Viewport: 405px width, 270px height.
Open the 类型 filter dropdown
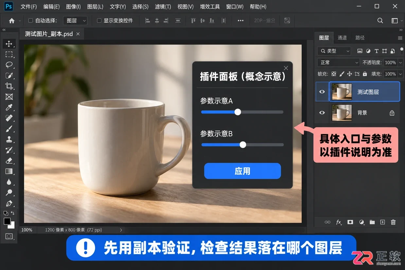click(x=334, y=51)
